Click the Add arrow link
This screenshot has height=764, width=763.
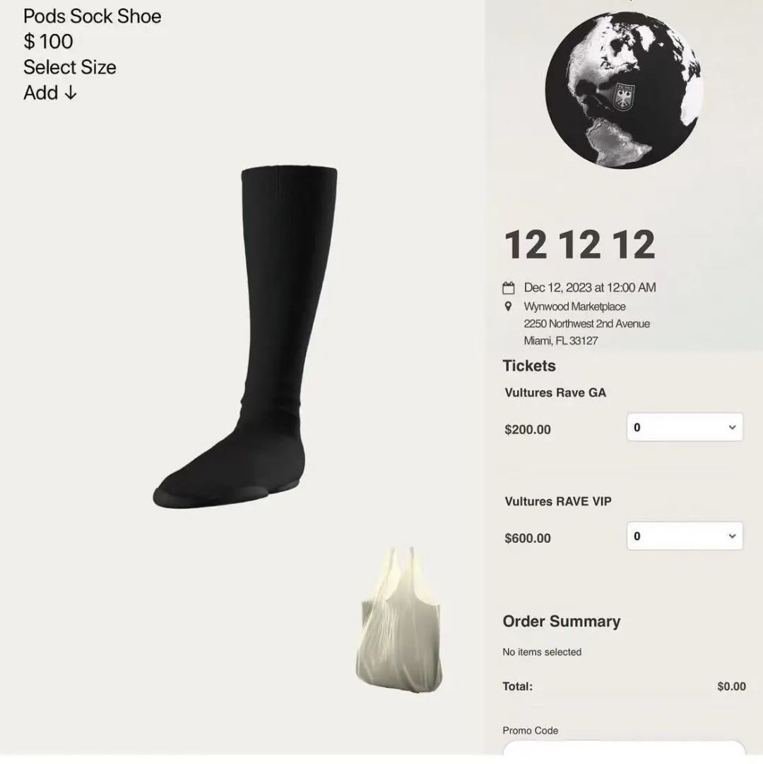50,93
